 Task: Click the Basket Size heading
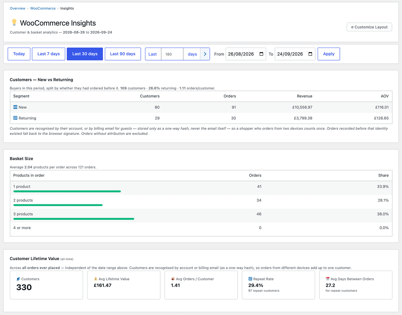pyautogui.click(x=21, y=159)
